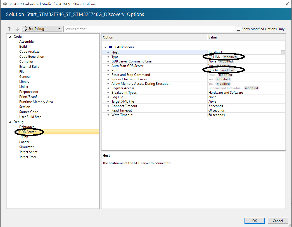Open the External Build category
The width and height of the screenshot is (292, 227).
coord(29,67)
